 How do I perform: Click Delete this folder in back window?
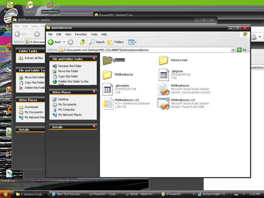(x=35, y=88)
